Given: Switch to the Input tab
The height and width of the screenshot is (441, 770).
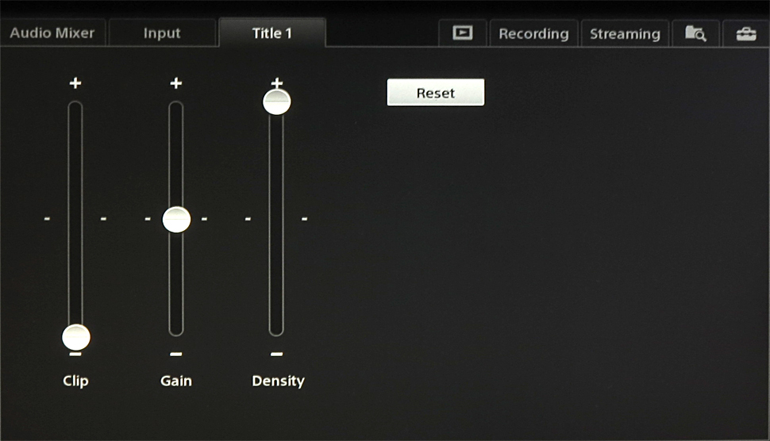Looking at the screenshot, I should point(162,33).
